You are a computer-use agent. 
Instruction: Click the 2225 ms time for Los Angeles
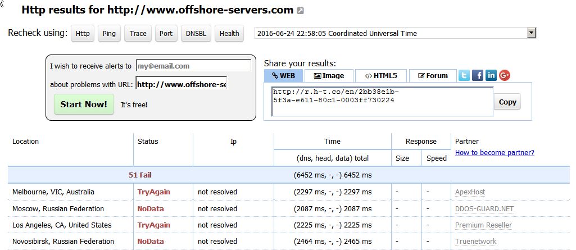333,225
